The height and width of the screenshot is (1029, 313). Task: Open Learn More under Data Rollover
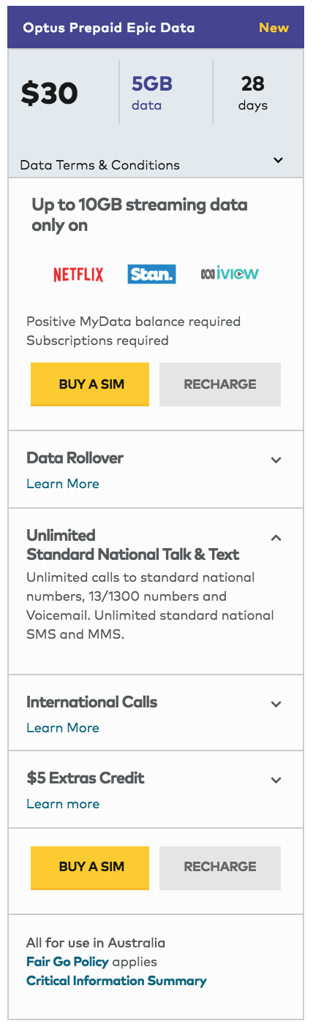point(63,484)
